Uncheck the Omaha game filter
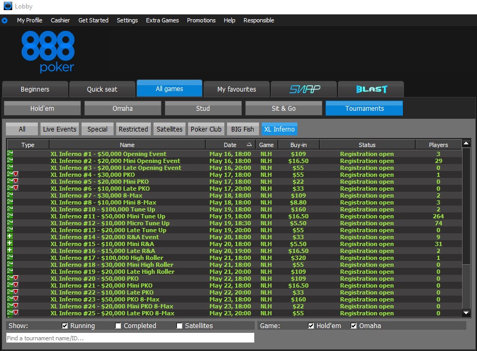 coord(352,325)
